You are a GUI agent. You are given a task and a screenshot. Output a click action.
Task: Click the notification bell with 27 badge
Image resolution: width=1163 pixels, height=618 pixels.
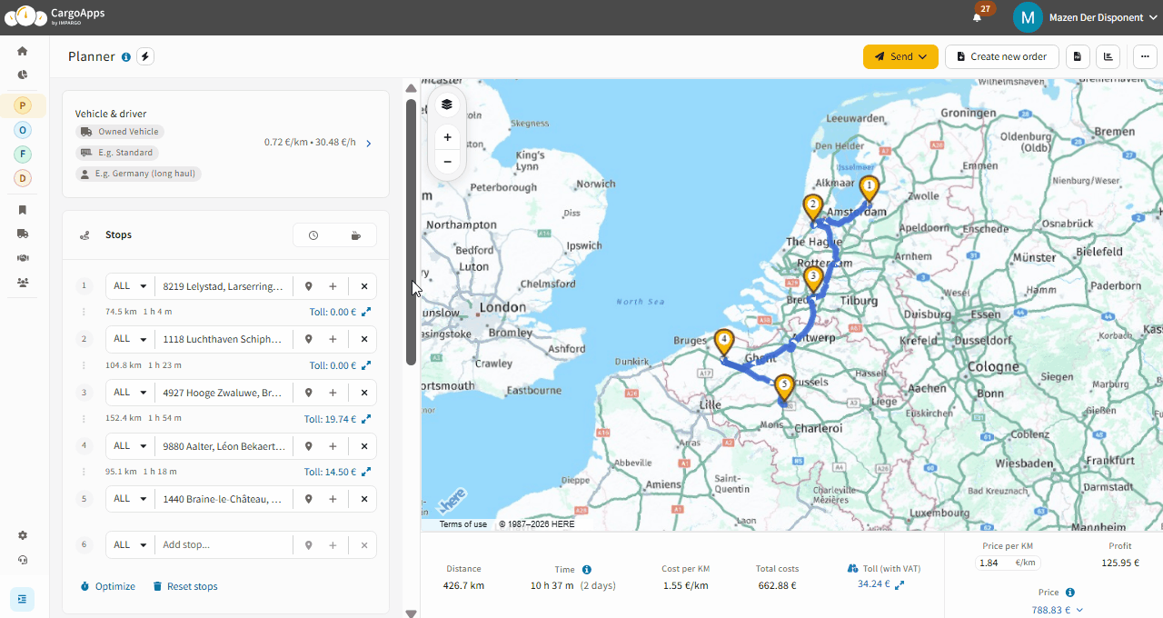coord(978,16)
